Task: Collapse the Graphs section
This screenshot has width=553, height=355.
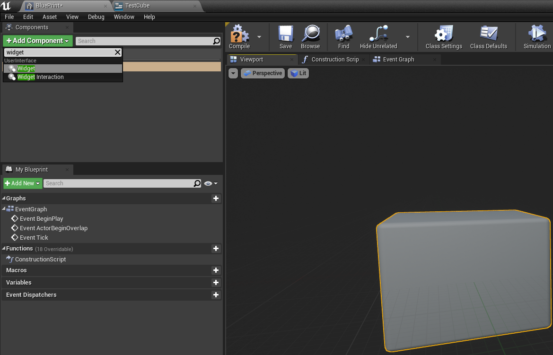Action: pyautogui.click(x=4, y=198)
